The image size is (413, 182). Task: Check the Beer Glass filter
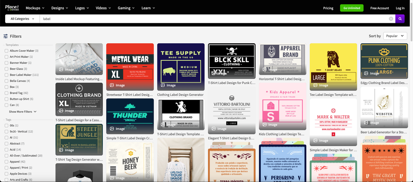coord(6,69)
